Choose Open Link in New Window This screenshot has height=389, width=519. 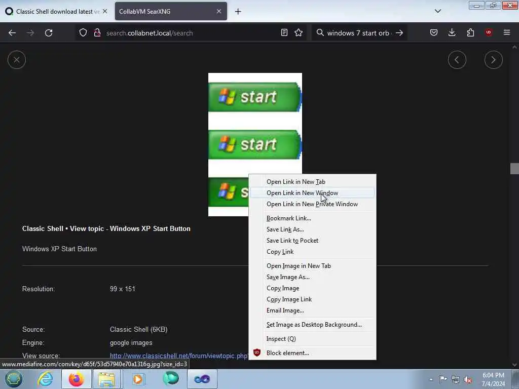point(312,193)
